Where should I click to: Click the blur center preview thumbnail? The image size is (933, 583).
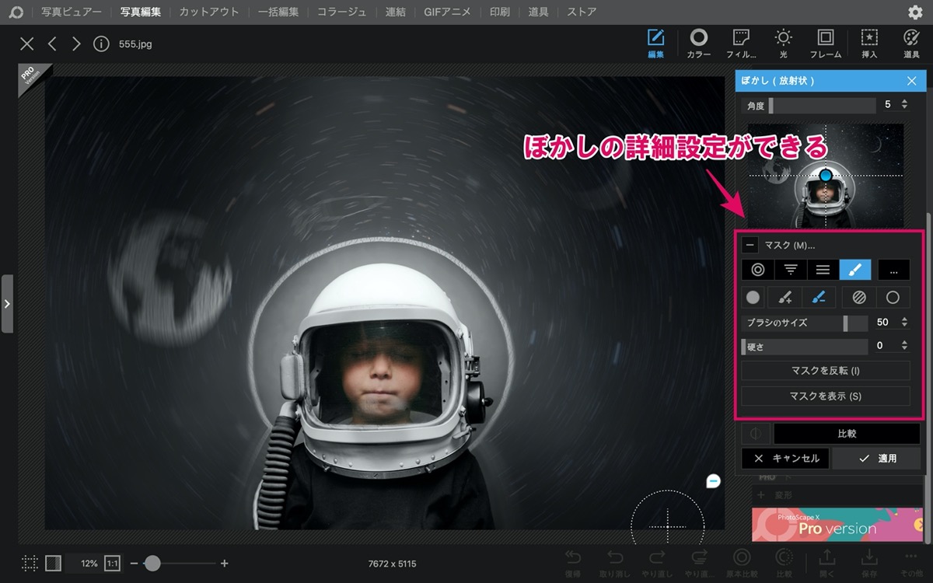(826, 176)
